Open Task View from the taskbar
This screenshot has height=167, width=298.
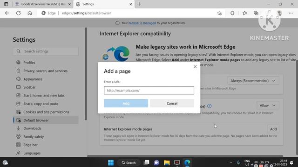pos(147,163)
